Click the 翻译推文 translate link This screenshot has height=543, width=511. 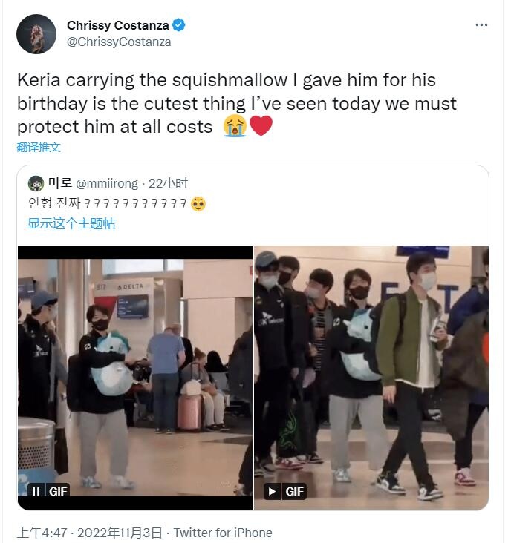tap(39, 147)
